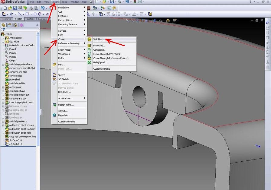Image resolution: width=271 pixels, height=190 pixels.
Task: Click the Undo icon
Action: coord(43,8)
